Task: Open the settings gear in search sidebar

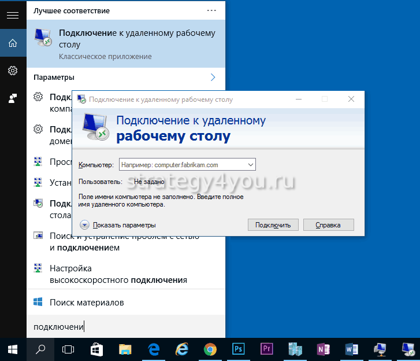Action: [x=13, y=71]
